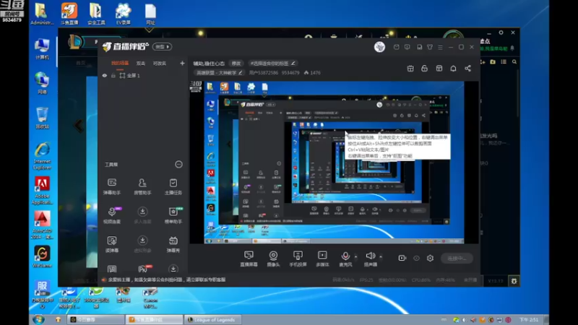Click the search icon in League client
Image resolution: width=578 pixels, height=325 pixels.
click(x=514, y=62)
